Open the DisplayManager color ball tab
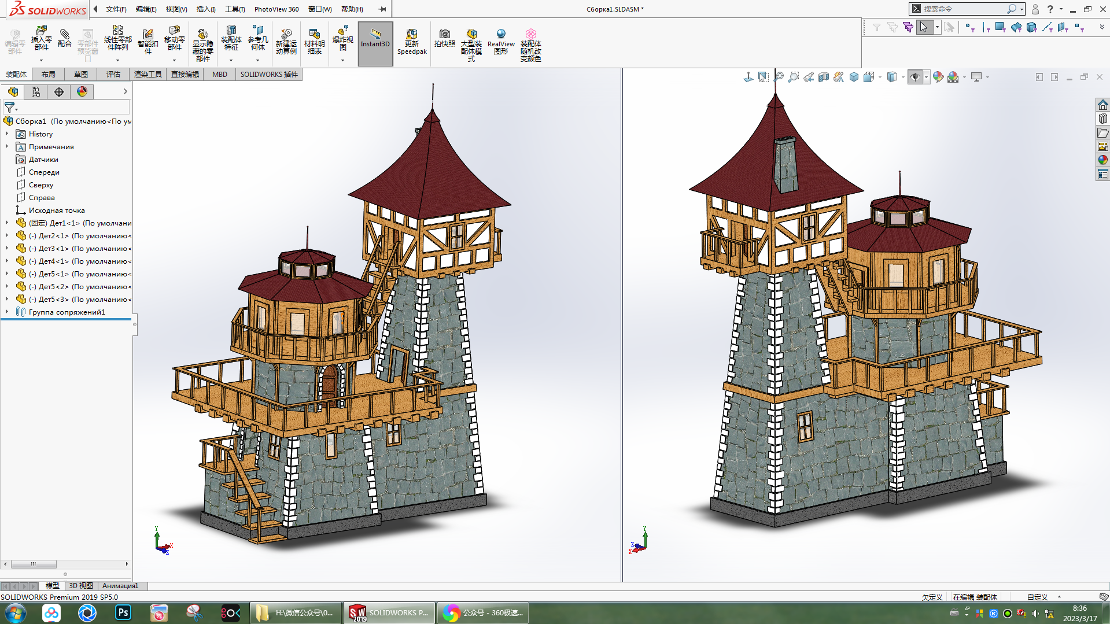The width and height of the screenshot is (1110, 624). pos(82,92)
